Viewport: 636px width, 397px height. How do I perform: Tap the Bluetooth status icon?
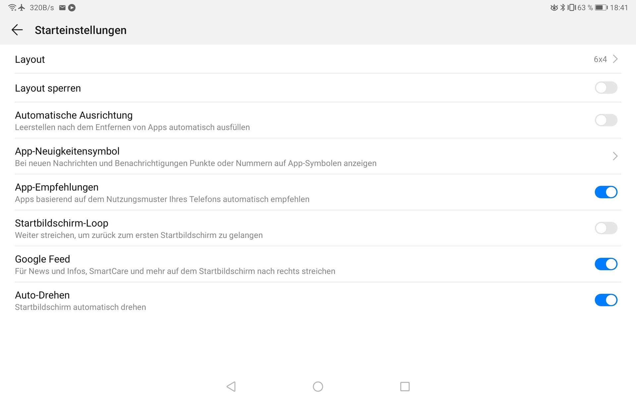(x=562, y=7)
